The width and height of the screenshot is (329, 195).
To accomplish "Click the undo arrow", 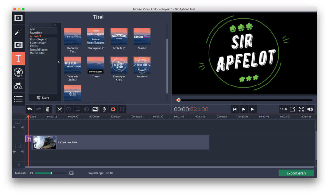I will click(30, 109).
